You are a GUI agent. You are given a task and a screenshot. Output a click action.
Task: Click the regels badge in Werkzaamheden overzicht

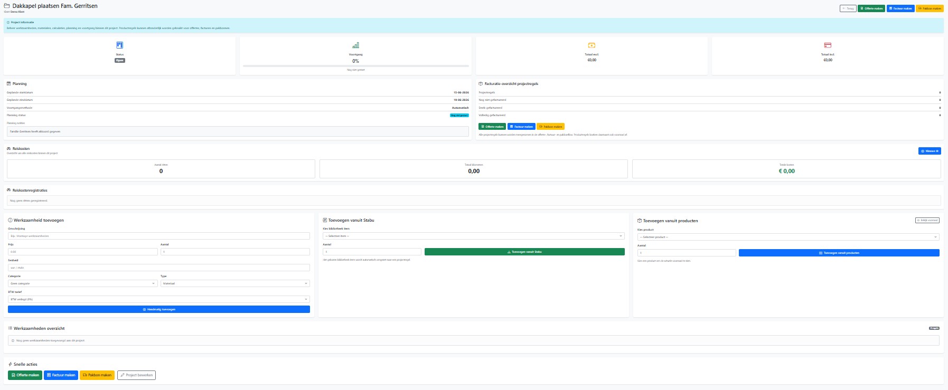[x=934, y=328]
